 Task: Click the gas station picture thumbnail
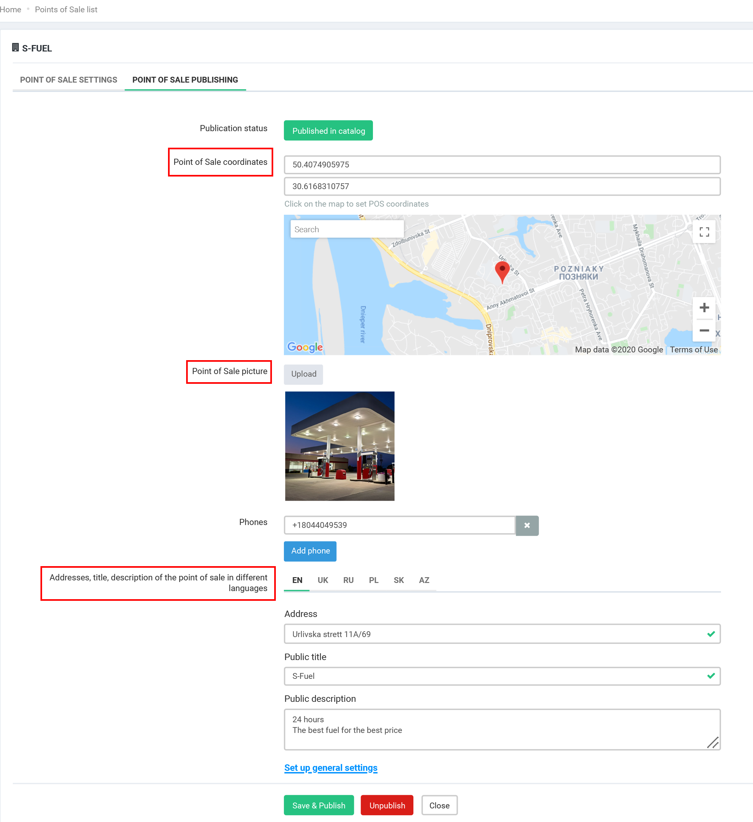click(x=339, y=446)
